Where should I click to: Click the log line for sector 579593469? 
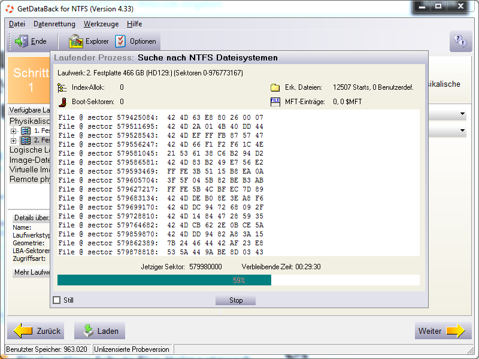(160, 171)
